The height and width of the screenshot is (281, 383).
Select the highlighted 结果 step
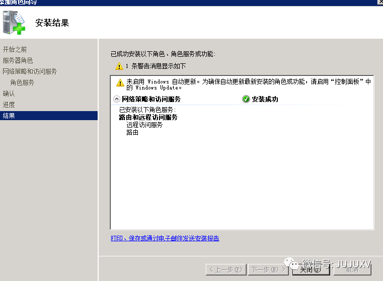(x=49, y=116)
